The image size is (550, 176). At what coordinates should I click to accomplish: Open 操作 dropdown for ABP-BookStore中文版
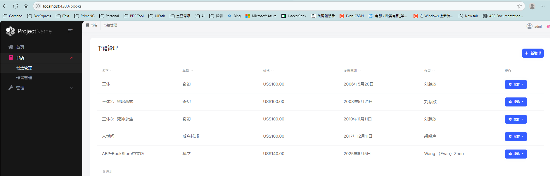pos(516,154)
